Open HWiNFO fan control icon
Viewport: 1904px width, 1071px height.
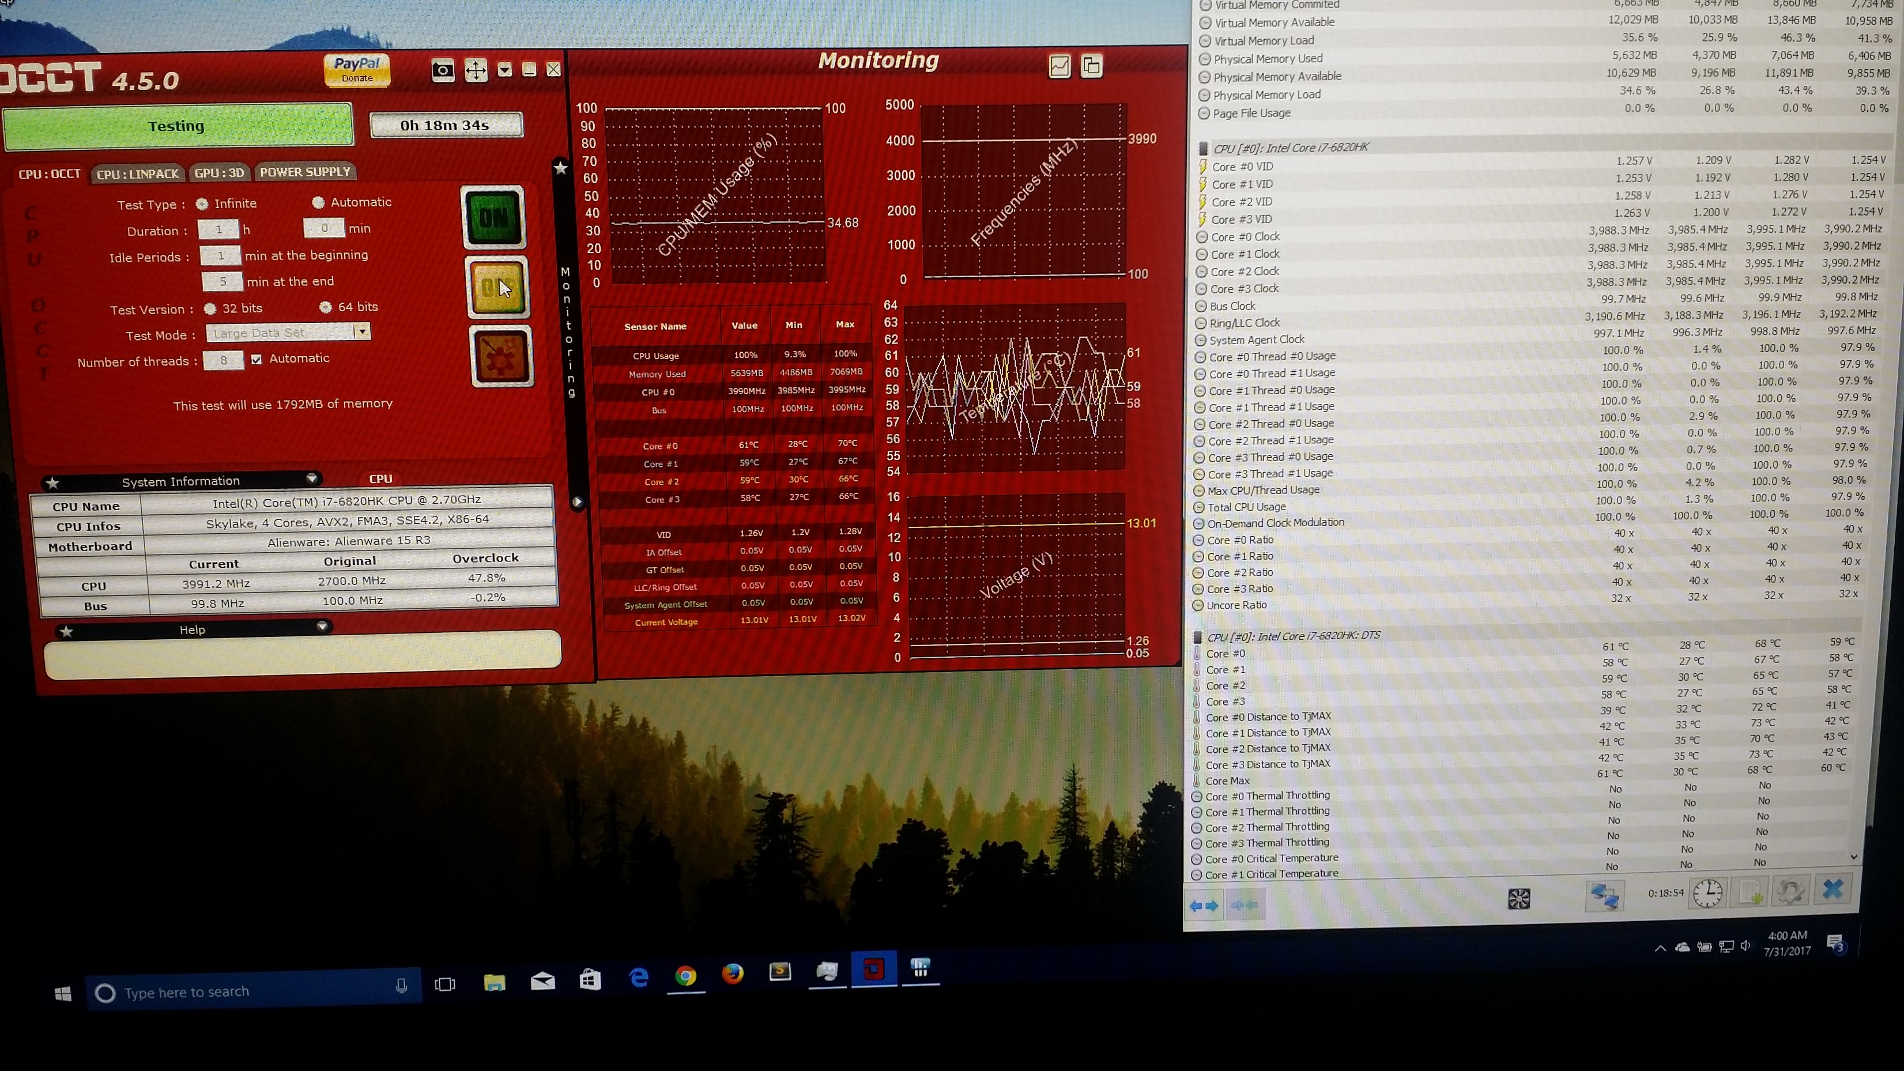(1519, 899)
